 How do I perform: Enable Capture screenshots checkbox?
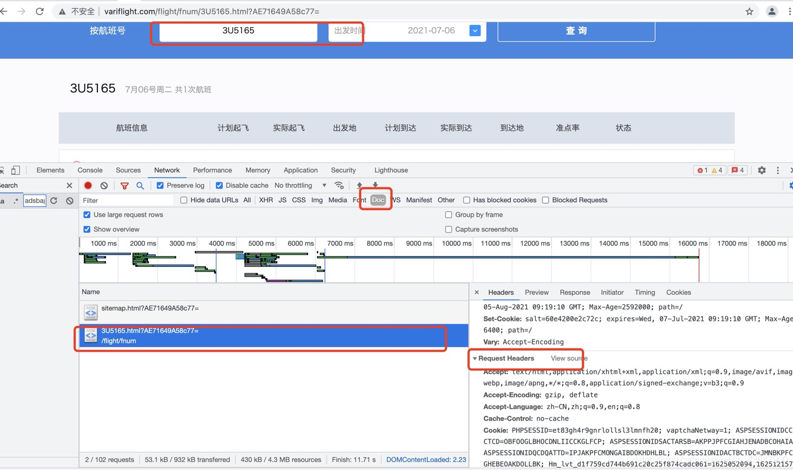pyautogui.click(x=448, y=229)
